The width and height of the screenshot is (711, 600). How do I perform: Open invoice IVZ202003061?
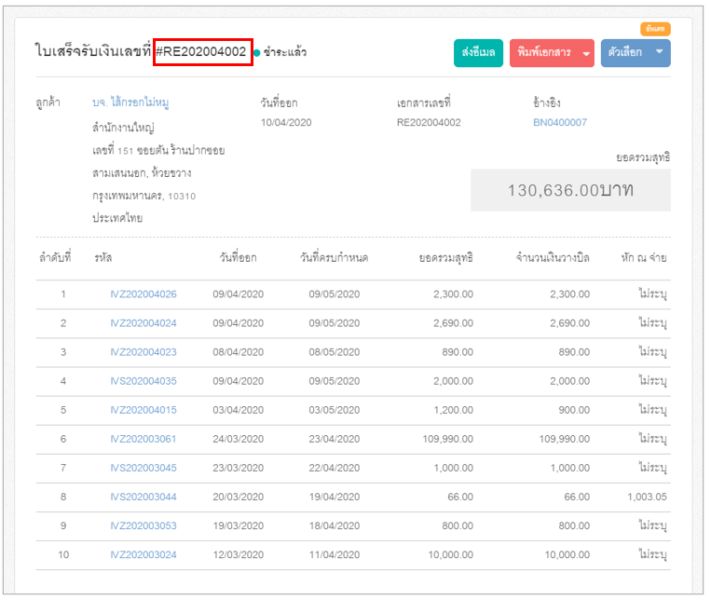[144, 440]
